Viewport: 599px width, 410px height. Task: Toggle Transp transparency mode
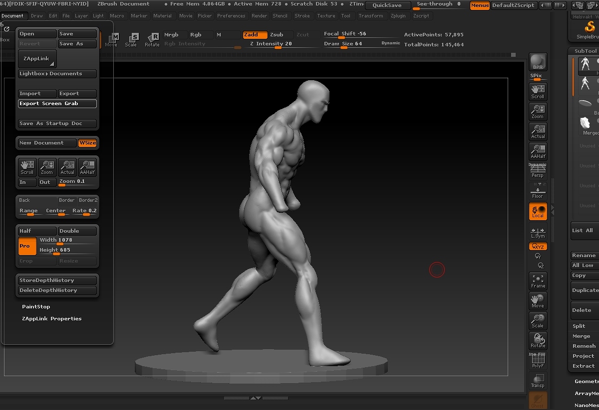point(538,381)
